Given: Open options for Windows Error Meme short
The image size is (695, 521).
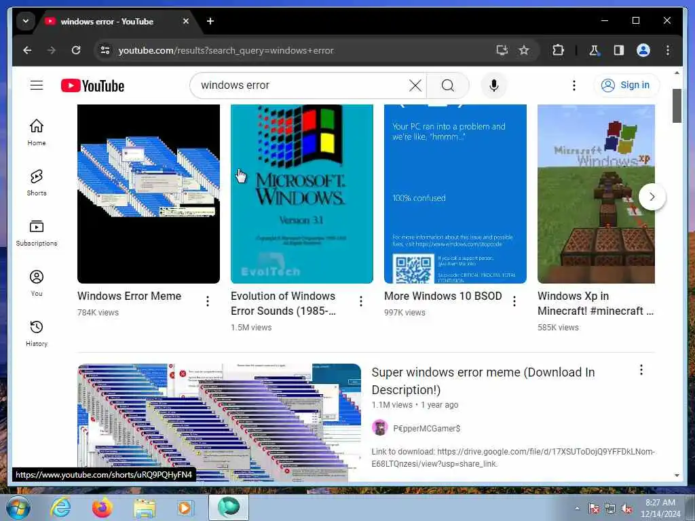Looking at the screenshot, I should pos(208,301).
